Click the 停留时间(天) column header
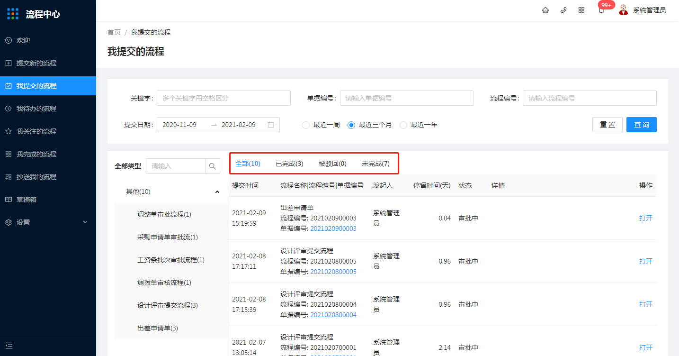 pyautogui.click(x=432, y=185)
